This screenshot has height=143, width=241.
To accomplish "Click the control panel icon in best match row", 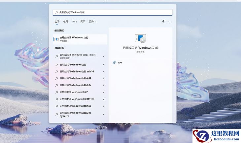I will coord(56,39).
